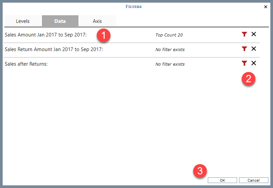This screenshot has width=273, height=188.
Task: Open filter funnel for Sales after Returns
Action: tap(244, 63)
